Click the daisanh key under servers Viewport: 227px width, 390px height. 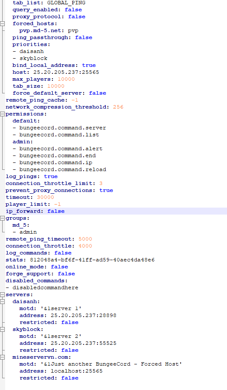tap(26, 301)
